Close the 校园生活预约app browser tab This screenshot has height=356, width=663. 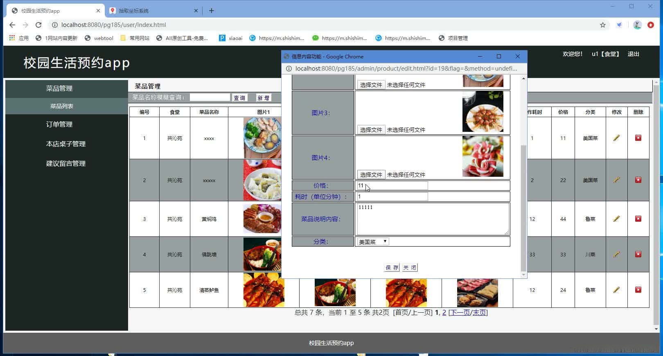(98, 11)
